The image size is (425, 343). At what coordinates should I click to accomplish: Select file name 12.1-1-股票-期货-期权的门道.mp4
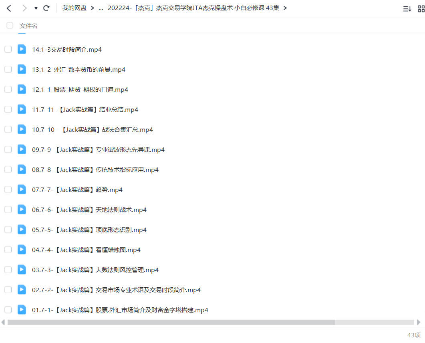click(x=80, y=90)
